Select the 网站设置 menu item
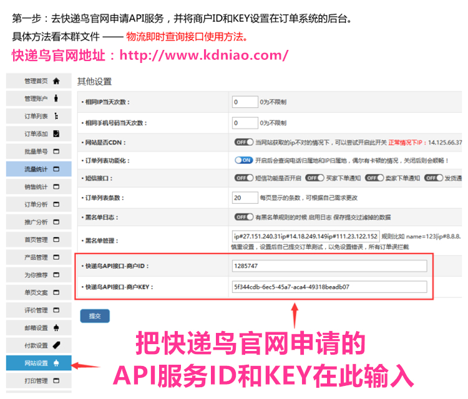Image resolution: width=468 pixels, height=399 pixels. coord(39,363)
